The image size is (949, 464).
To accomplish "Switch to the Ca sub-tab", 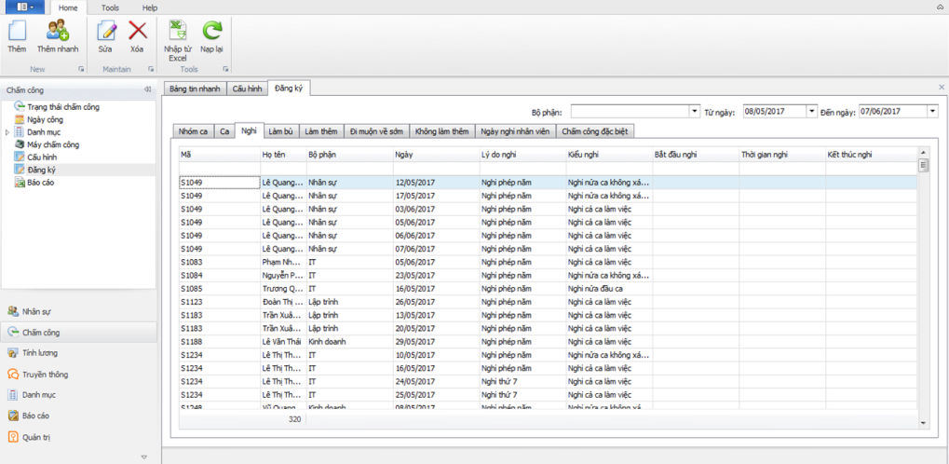I will pyautogui.click(x=224, y=131).
